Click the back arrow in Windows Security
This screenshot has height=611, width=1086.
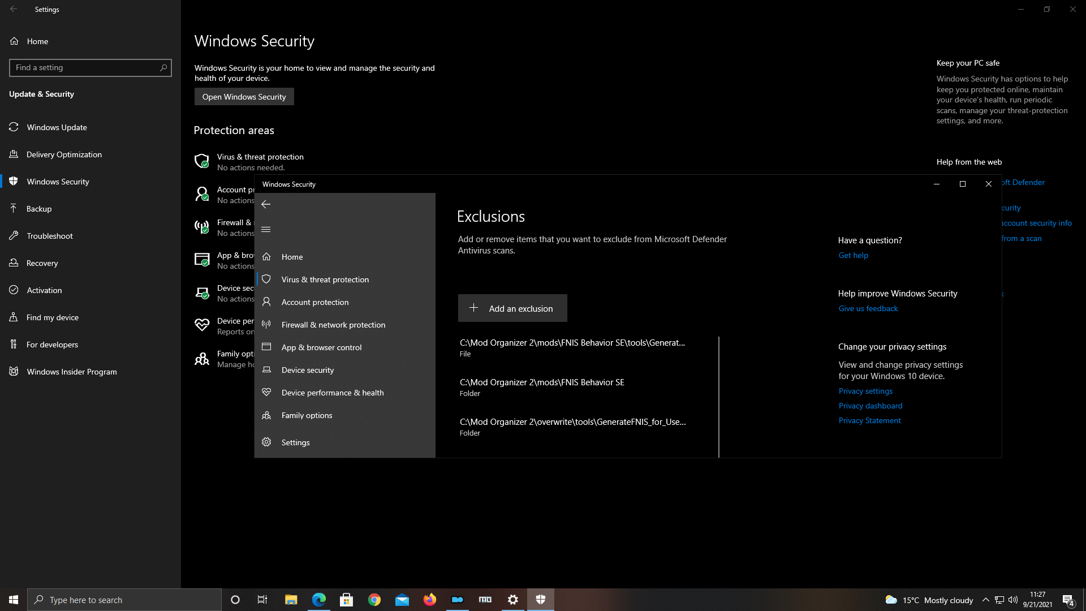(266, 204)
